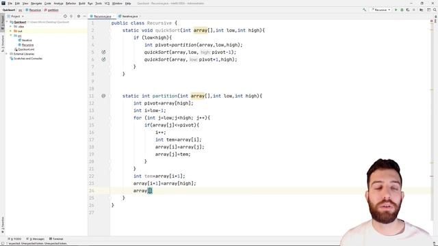Open the VCS menu

[107, 3]
